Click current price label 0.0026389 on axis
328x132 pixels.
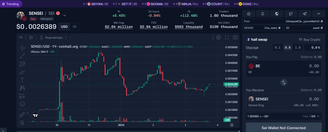coord(231,84)
